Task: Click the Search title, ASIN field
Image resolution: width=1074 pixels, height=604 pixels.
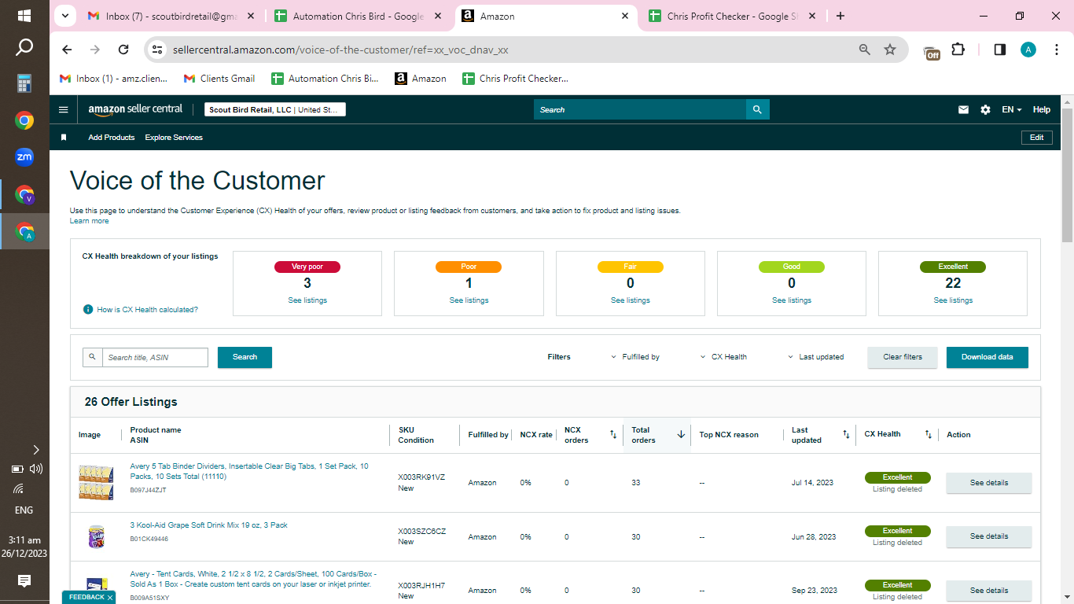Action: [155, 357]
